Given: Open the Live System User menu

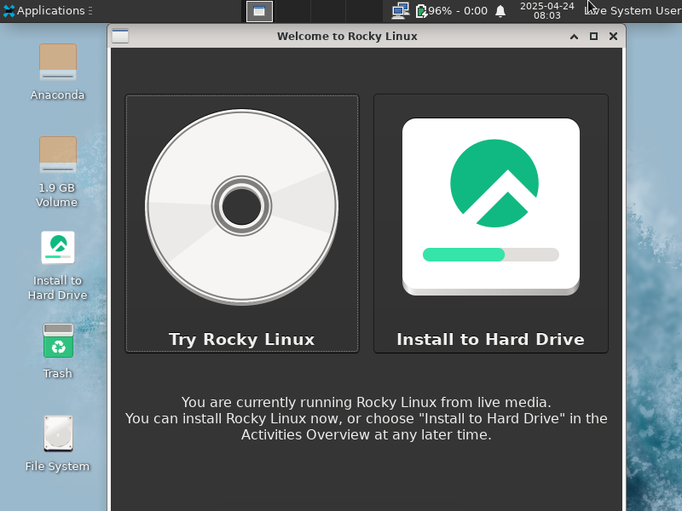Looking at the screenshot, I should (633, 10).
